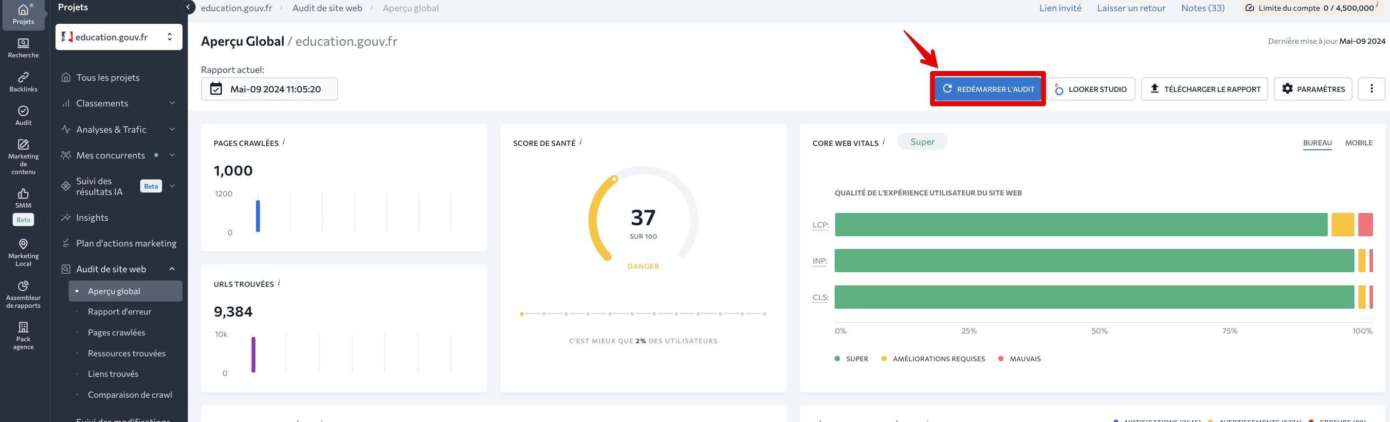
Task: Select Aperçu global sub-item
Action: coord(125,291)
